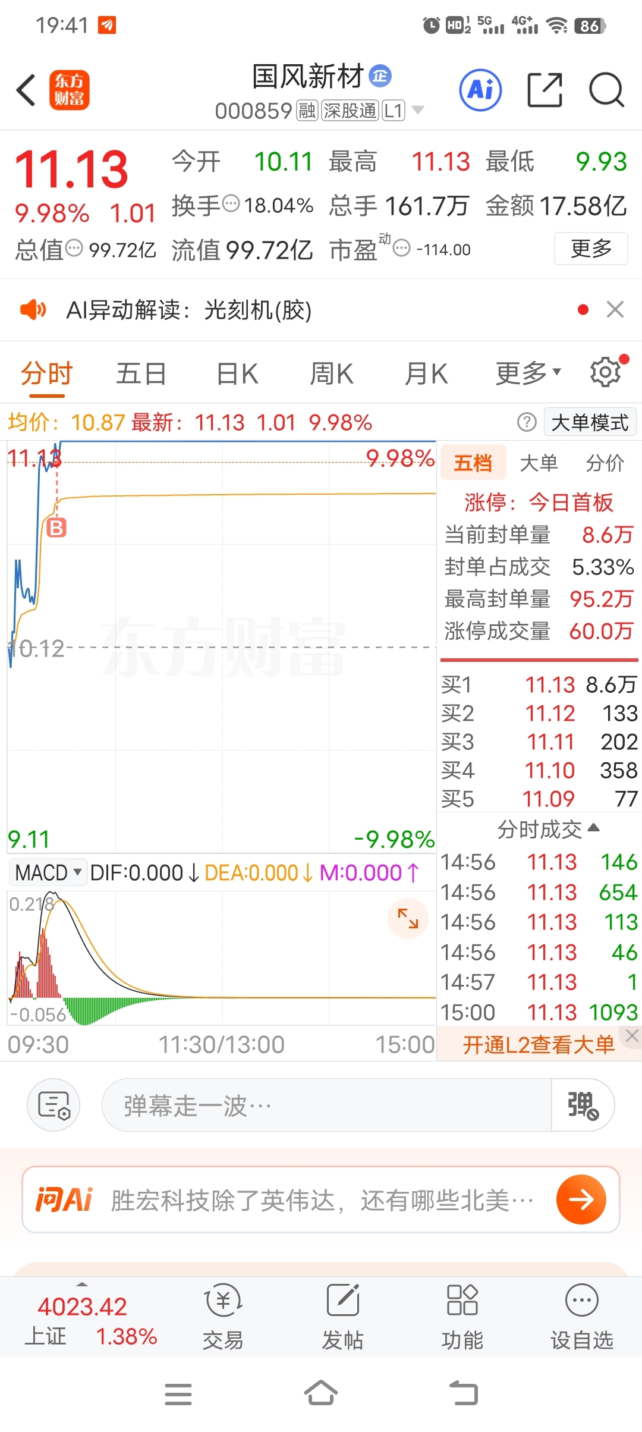642x1432 pixels.
Task: Tap the AI异动解读 speaker icon
Action: (33, 309)
